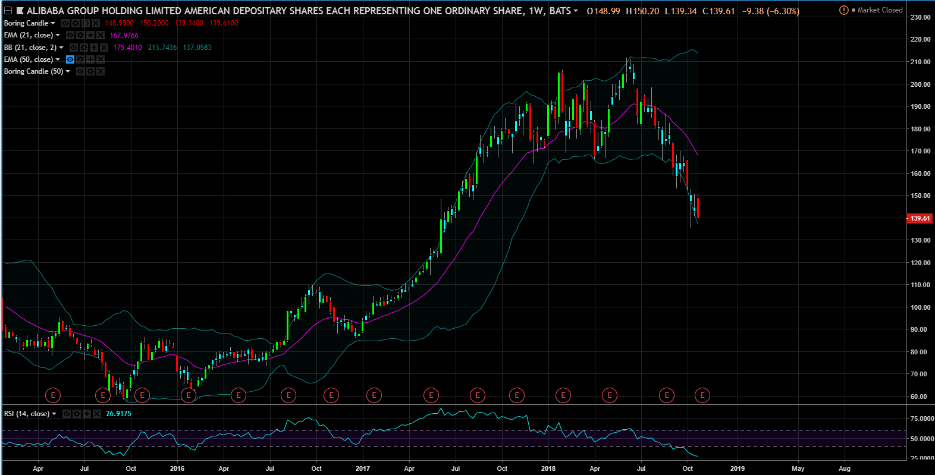Viewport: 935px width, 475px height.
Task: Open RSI (14, close) settings gear
Action: coord(77,414)
